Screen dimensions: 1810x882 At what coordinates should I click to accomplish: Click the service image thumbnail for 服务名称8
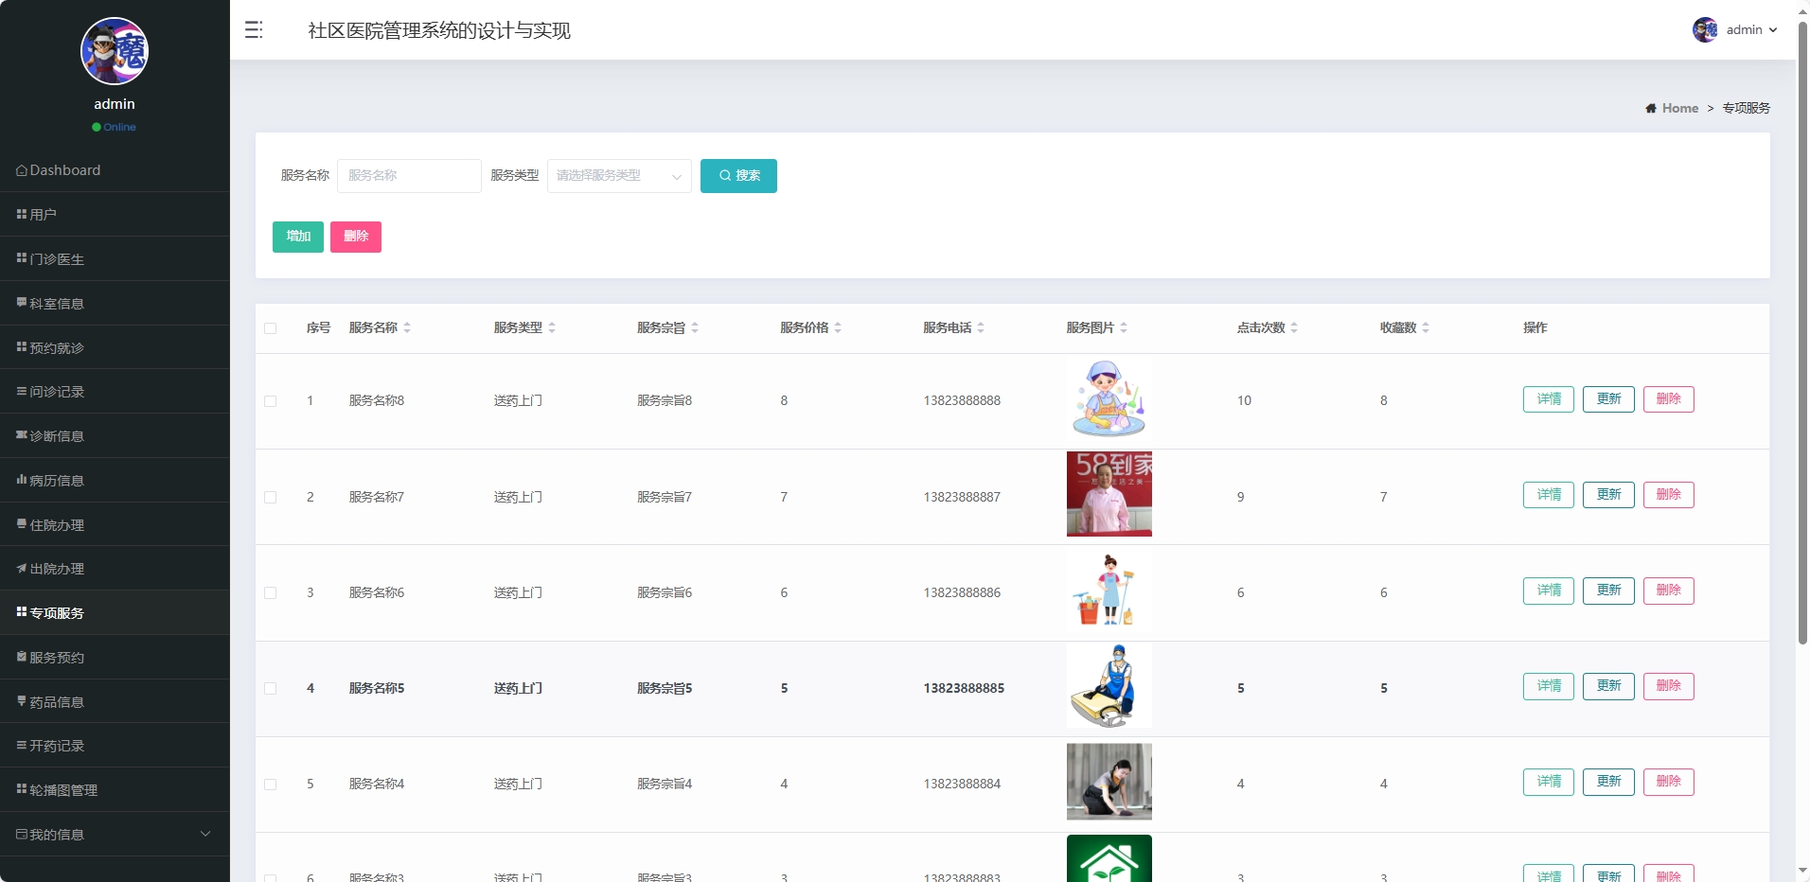click(x=1109, y=398)
